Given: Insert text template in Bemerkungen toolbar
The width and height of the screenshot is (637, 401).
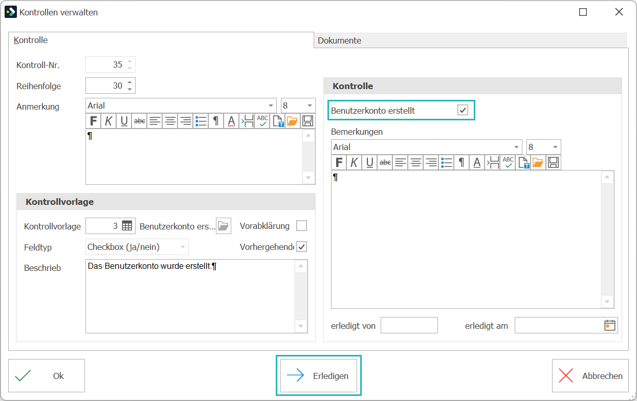Looking at the screenshot, I should click(x=523, y=162).
